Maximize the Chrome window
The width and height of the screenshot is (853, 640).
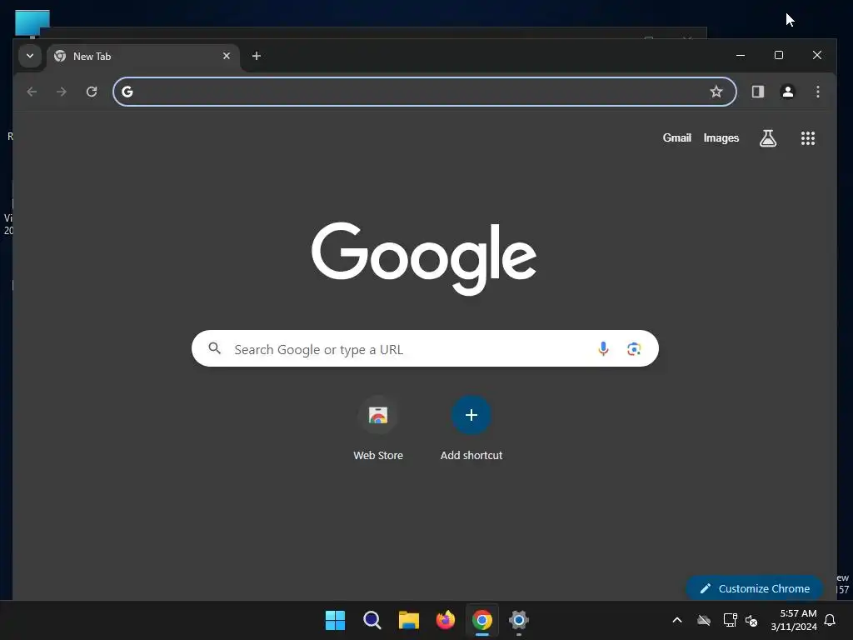pos(779,55)
